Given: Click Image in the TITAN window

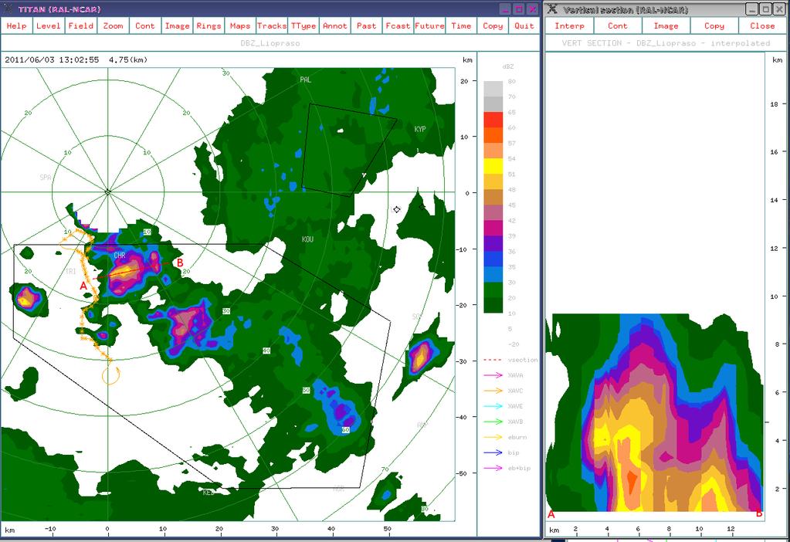Looking at the screenshot, I should (177, 25).
